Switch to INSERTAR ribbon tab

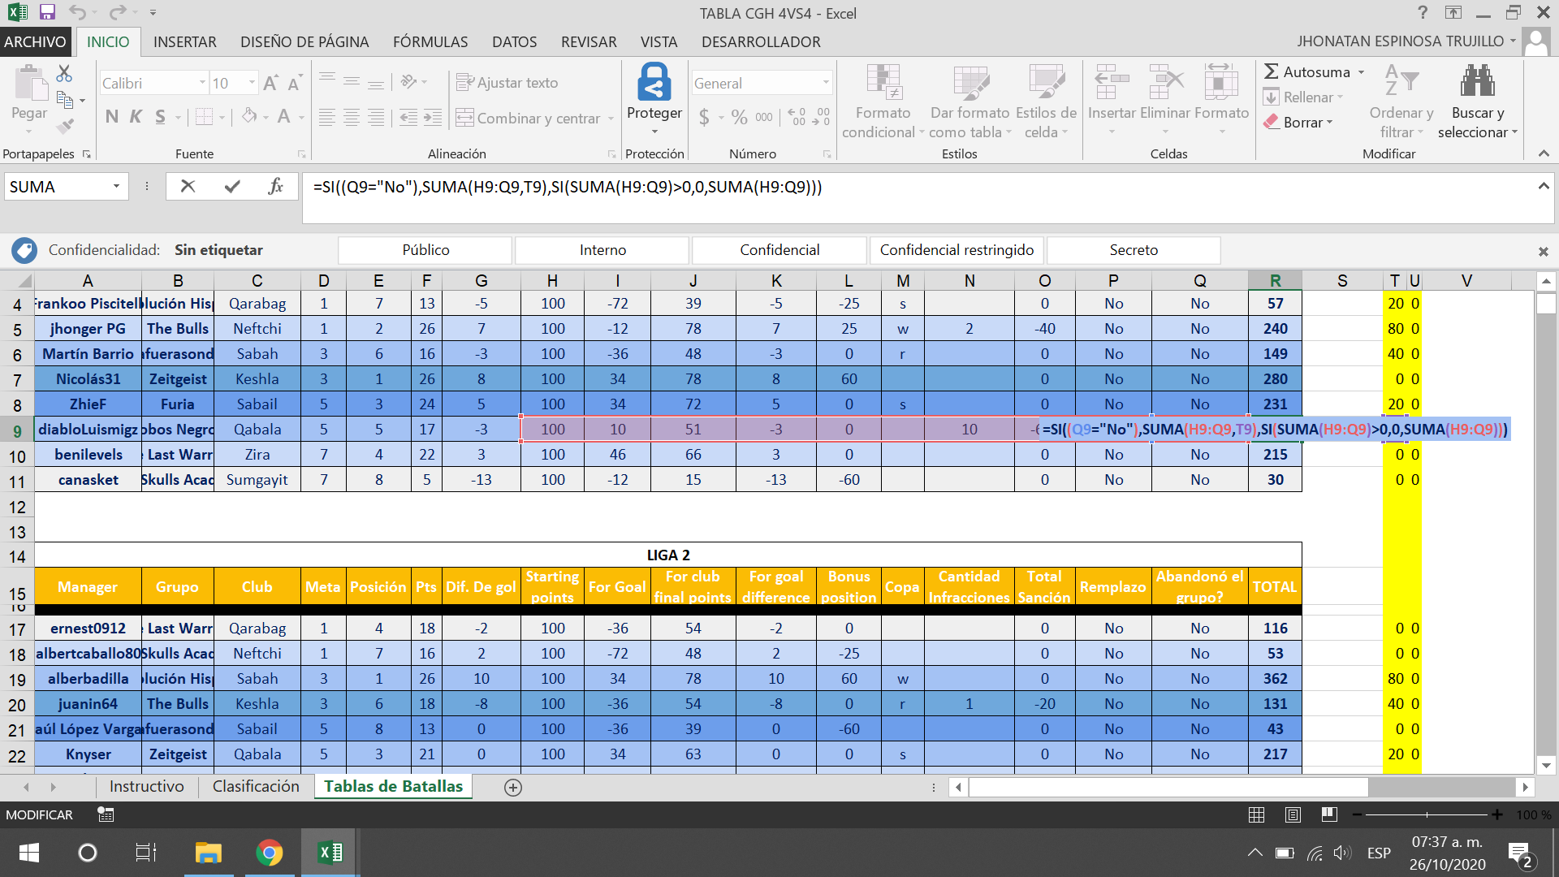(185, 41)
